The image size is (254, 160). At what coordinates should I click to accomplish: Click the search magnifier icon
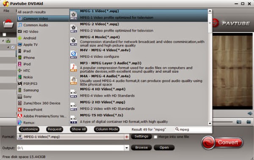pos(177,129)
